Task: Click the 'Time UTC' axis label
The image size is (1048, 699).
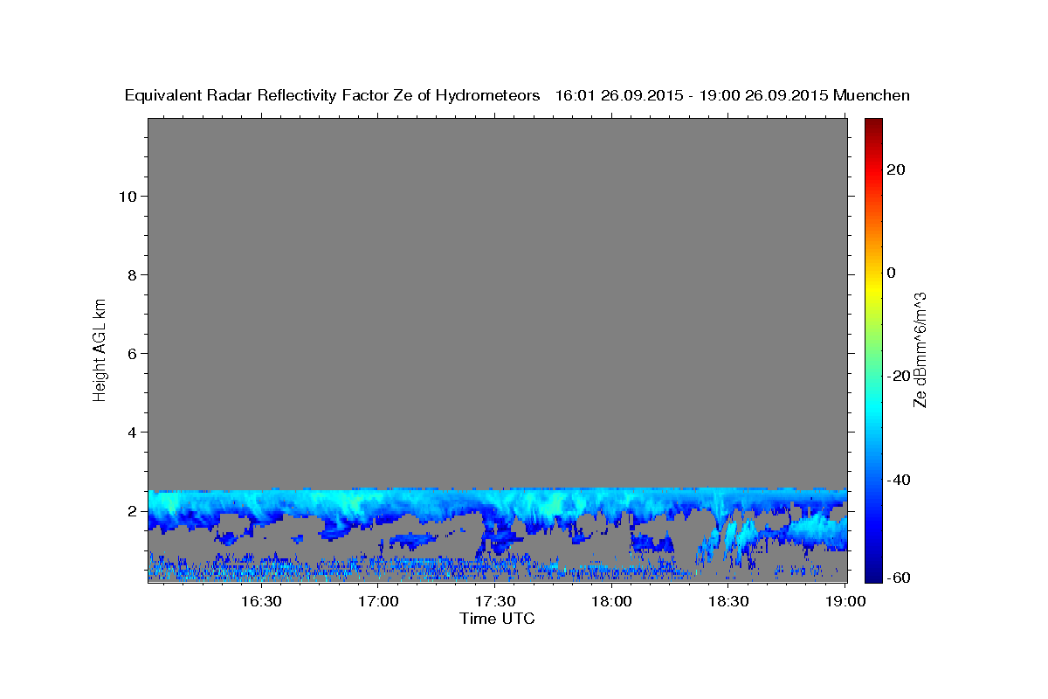Action: pos(497,619)
